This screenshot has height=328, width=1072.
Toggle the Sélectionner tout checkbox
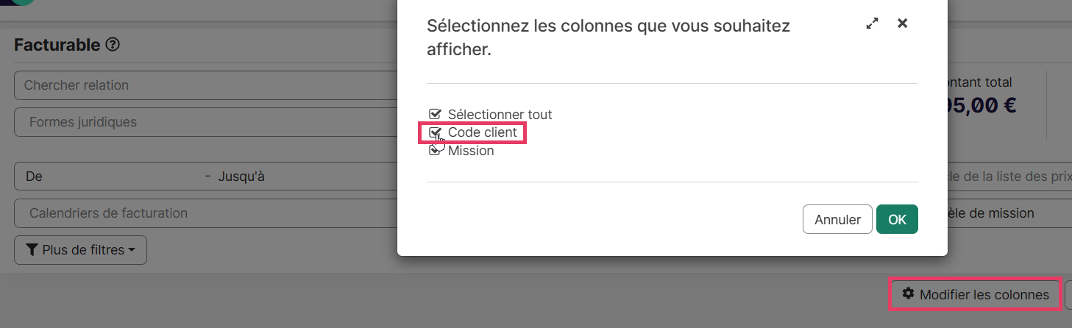click(x=435, y=114)
